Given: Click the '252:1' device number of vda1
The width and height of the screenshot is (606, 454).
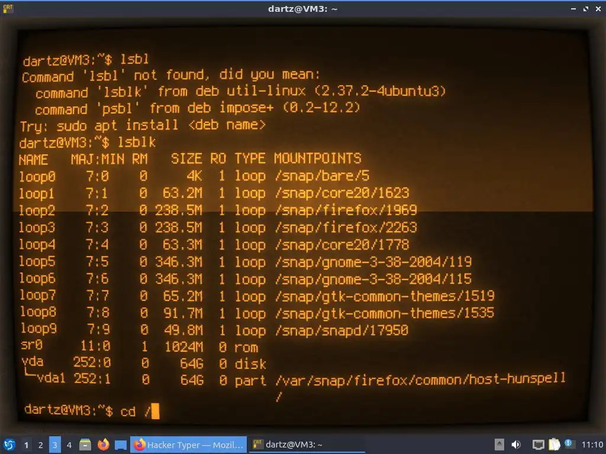Looking at the screenshot, I should click(x=92, y=379).
